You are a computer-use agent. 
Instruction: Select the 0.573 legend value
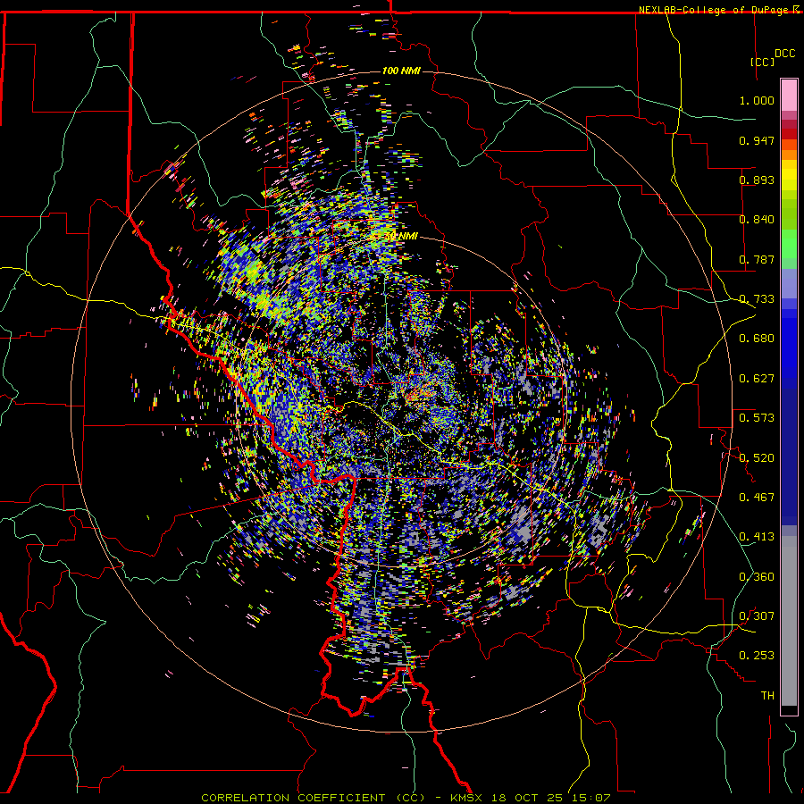coord(757,418)
